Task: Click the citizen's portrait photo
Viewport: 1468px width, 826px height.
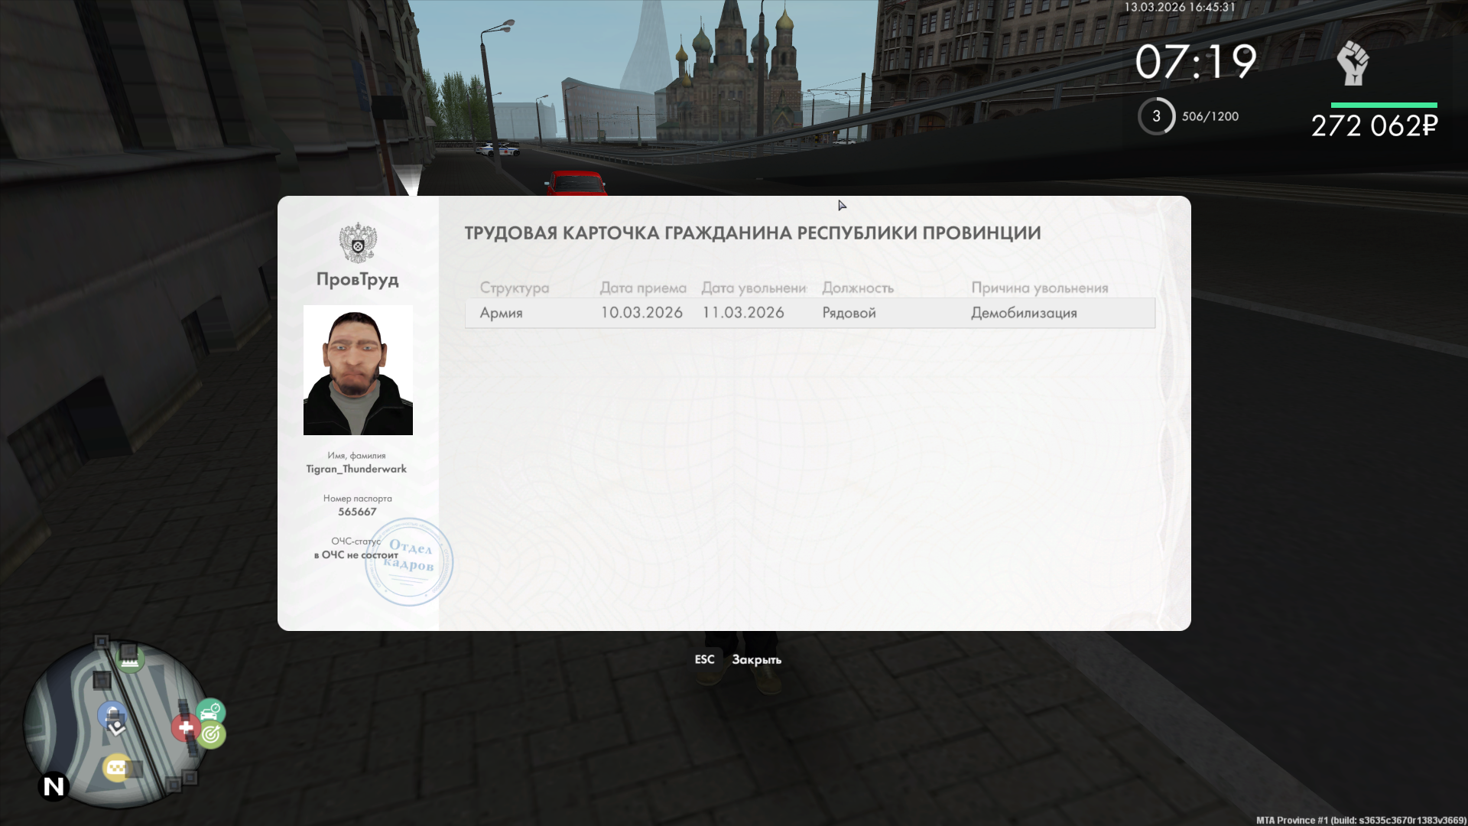Action: (x=358, y=370)
